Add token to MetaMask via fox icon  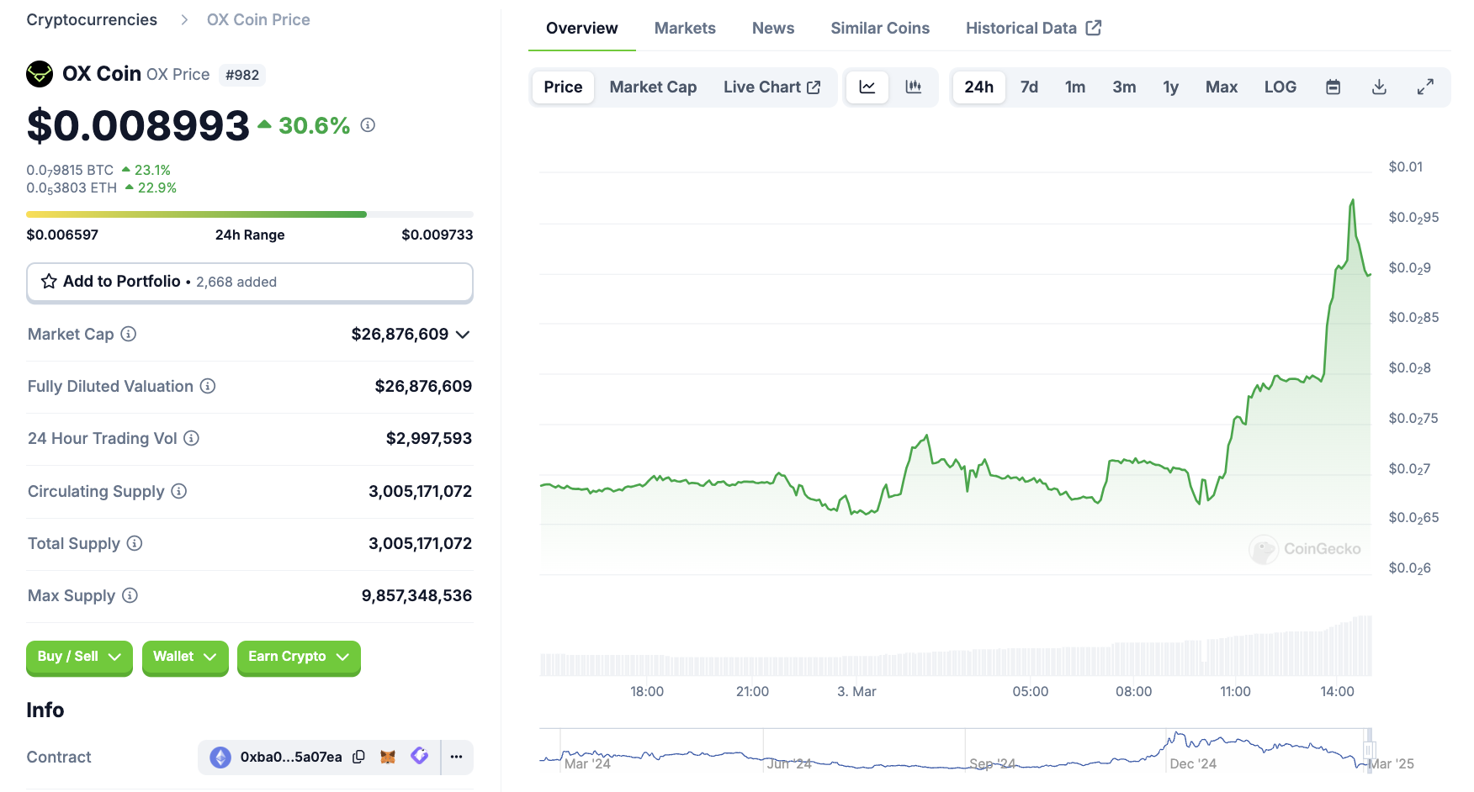pyautogui.click(x=388, y=757)
